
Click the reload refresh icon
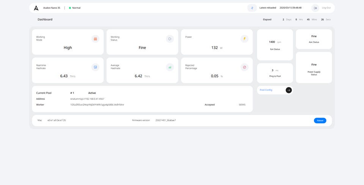pyautogui.click(x=252, y=8)
